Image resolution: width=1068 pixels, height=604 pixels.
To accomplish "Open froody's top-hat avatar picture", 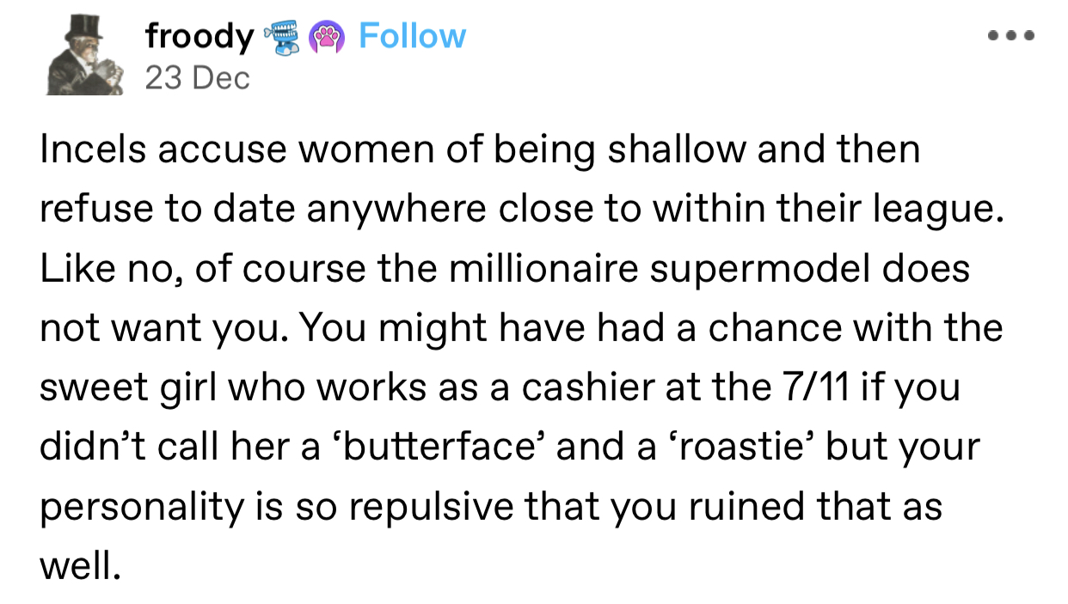I will coord(85,54).
